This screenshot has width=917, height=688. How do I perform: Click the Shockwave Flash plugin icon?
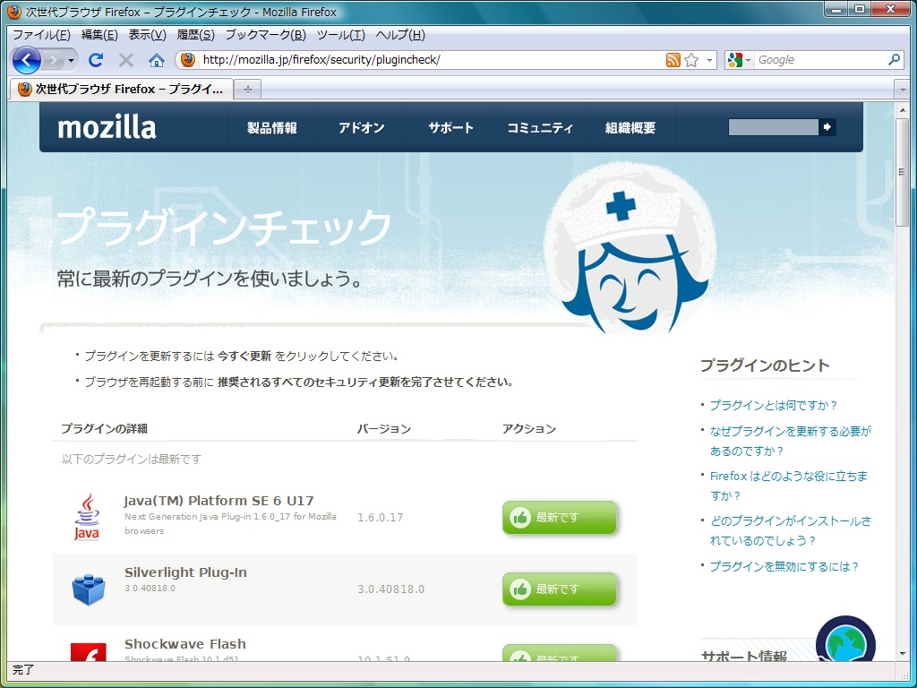coord(89,652)
